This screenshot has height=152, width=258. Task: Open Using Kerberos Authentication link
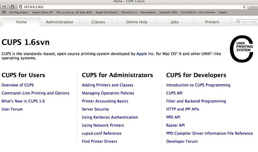tap(110, 117)
